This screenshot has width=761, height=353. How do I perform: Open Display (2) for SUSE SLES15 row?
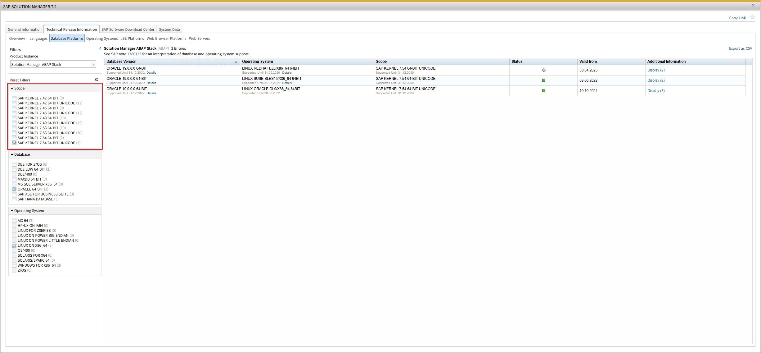656,80
